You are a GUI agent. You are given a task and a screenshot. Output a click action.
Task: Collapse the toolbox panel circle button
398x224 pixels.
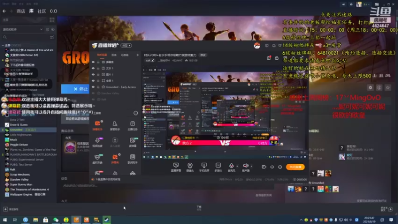point(136,113)
